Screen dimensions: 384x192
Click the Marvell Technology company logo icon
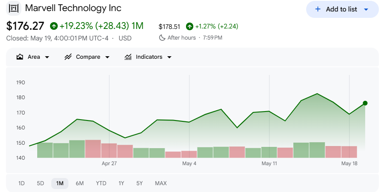pyautogui.click(x=13, y=9)
